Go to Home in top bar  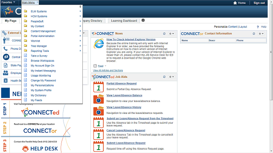point(239,3)
